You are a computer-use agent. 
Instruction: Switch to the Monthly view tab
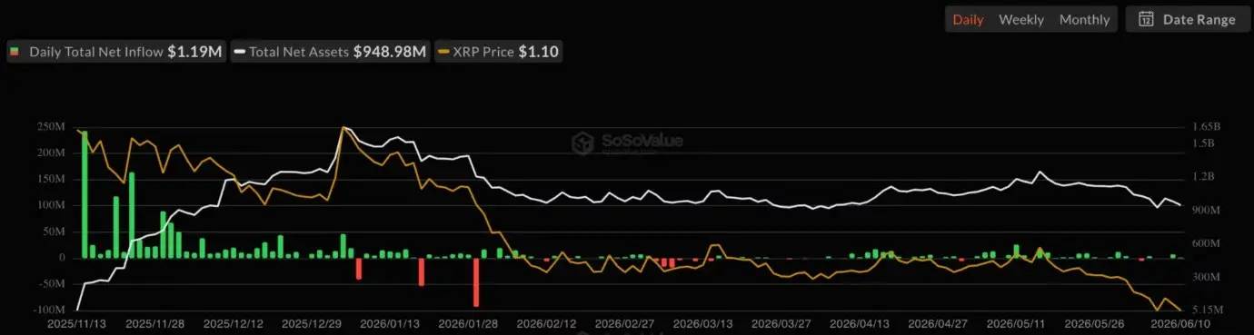[x=1084, y=19]
